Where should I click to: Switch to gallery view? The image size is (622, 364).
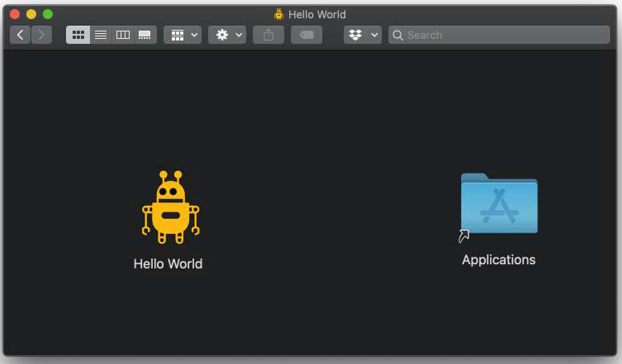pyautogui.click(x=145, y=35)
